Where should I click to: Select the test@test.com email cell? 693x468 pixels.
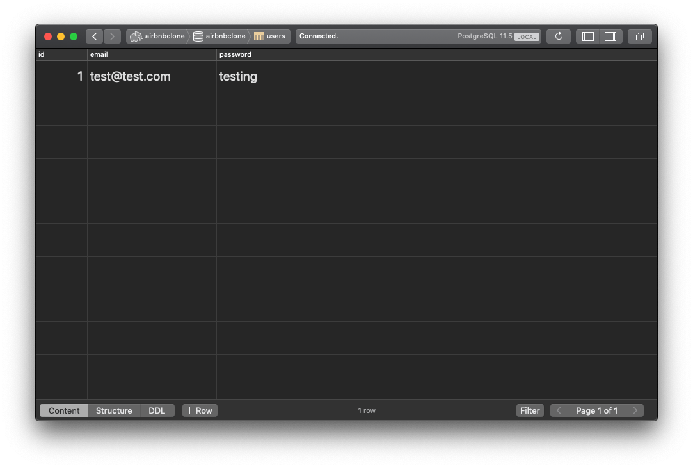tap(131, 77)
